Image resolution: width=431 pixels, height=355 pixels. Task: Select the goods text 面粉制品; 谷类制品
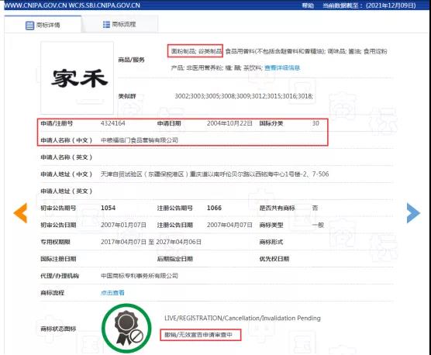coord(196,51)
